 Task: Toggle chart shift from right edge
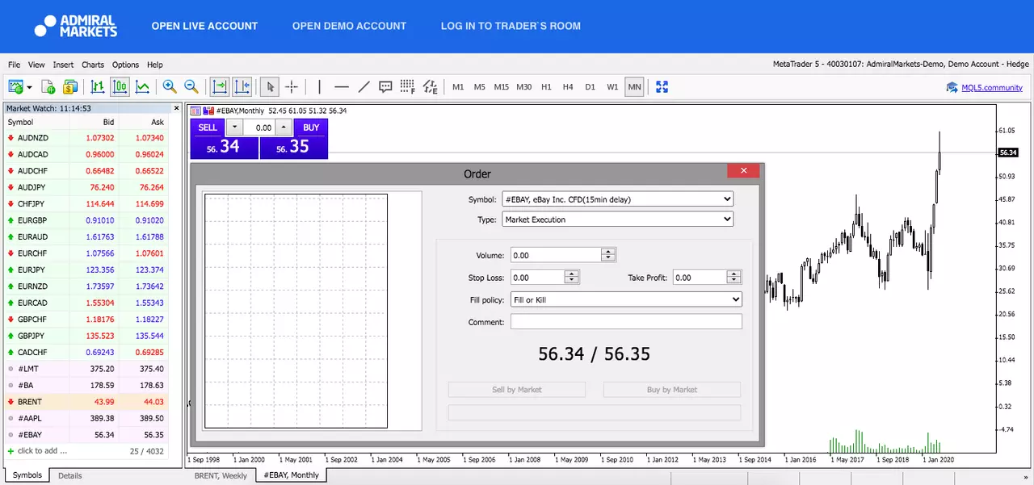242,87
